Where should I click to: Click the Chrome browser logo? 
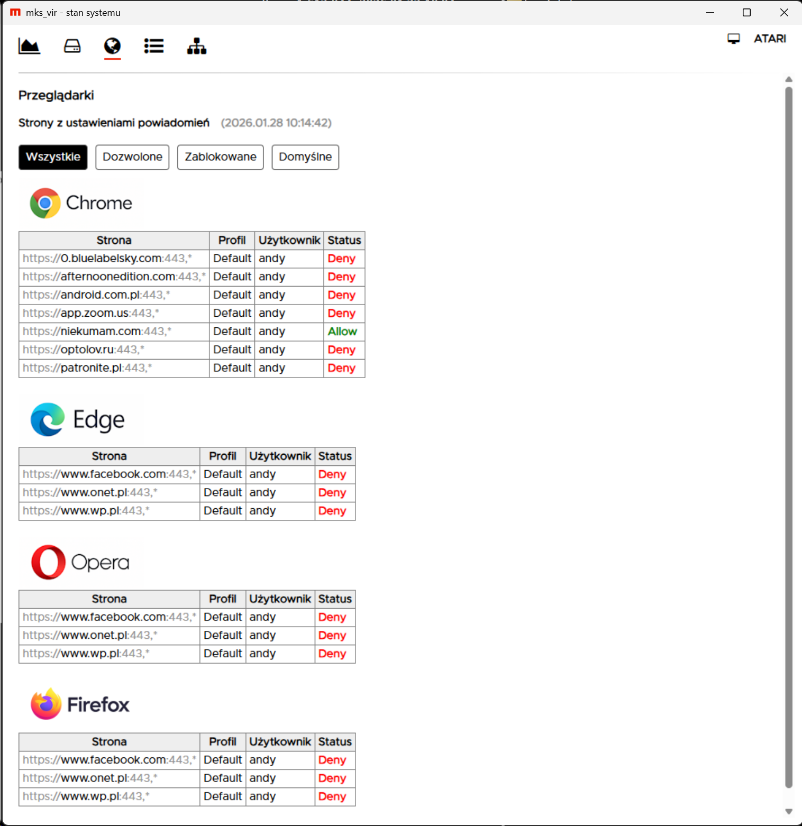[x=45, y=203]
